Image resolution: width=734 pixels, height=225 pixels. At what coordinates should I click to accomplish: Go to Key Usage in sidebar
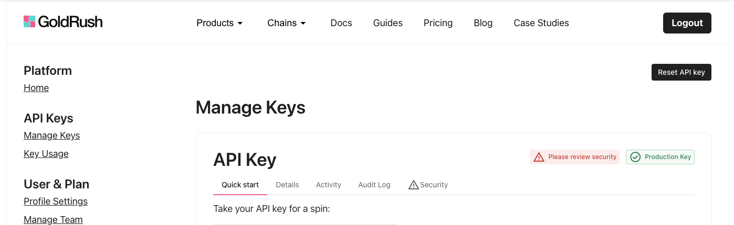[x=46, y=154]
